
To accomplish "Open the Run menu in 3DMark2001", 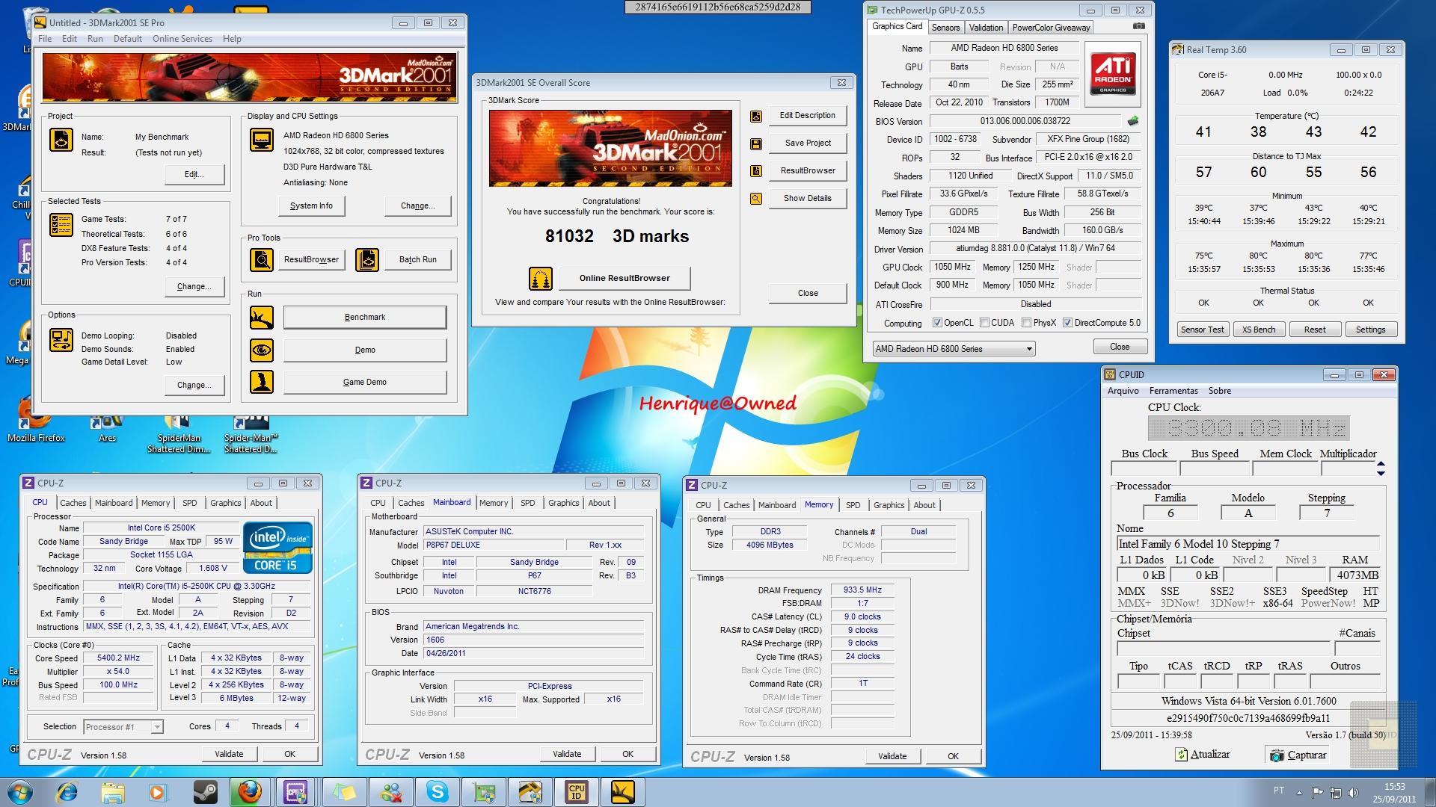I will click(x=95, y=39).
